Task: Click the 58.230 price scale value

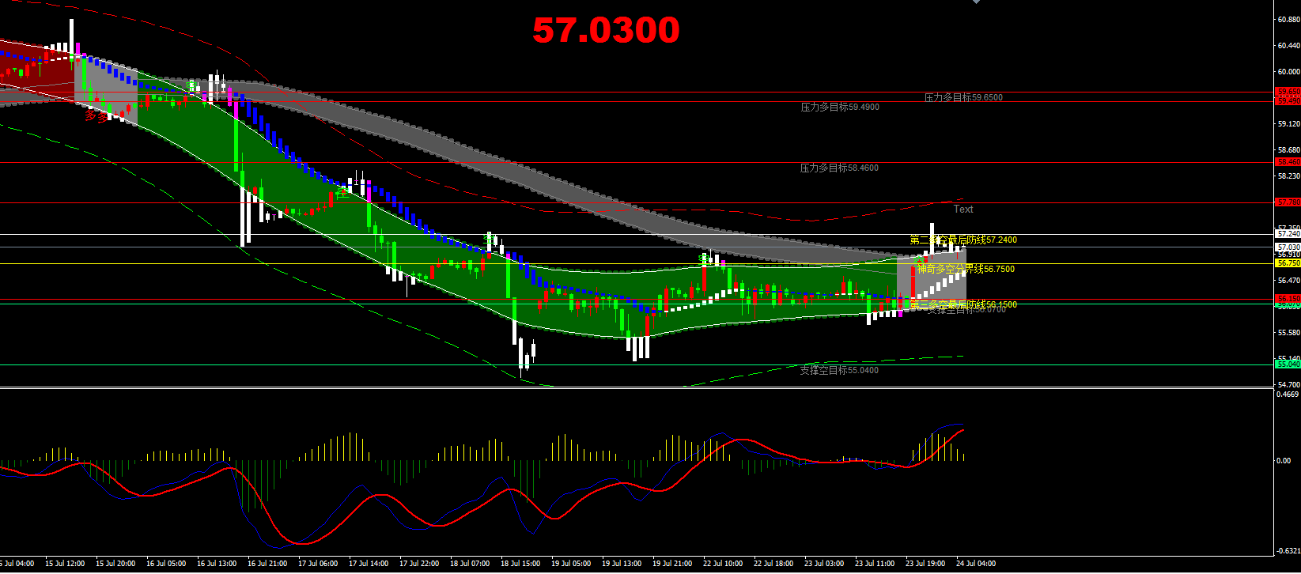Action: [x=1289, y=176]
